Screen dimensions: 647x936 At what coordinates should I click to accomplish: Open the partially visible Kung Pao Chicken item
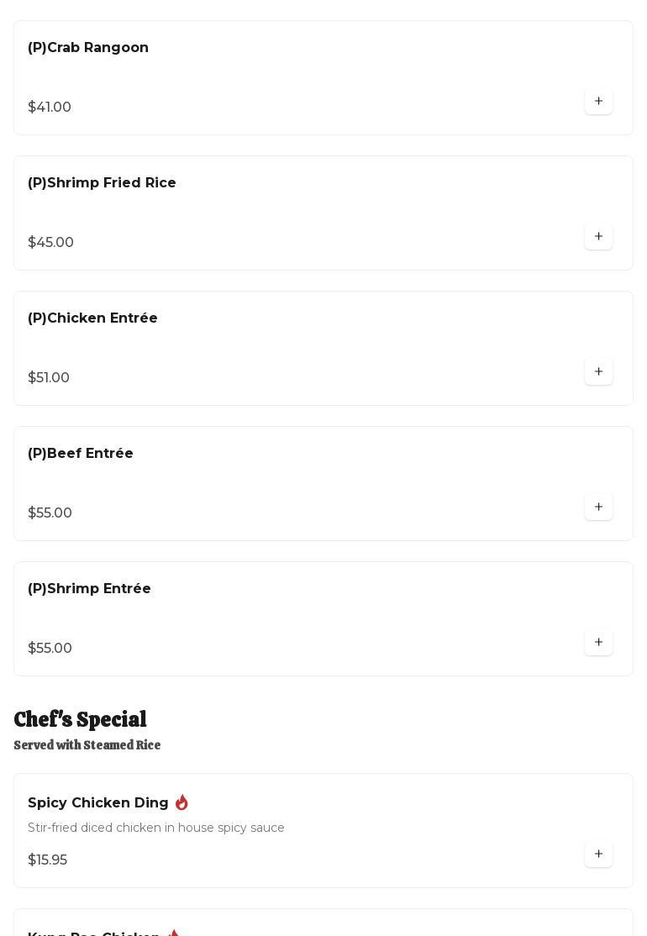93,931
